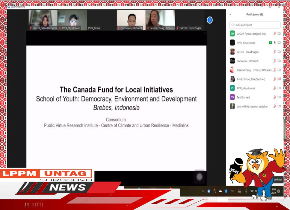This screenshot has width=290, height=210.
Task: Click the teal PI avatar for PVRI_Miya Irawati
Action: click(232, 88)
